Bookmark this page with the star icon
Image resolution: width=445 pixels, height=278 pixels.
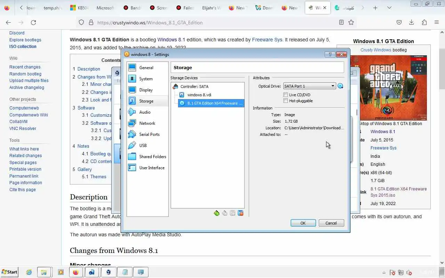coord(351,22)
